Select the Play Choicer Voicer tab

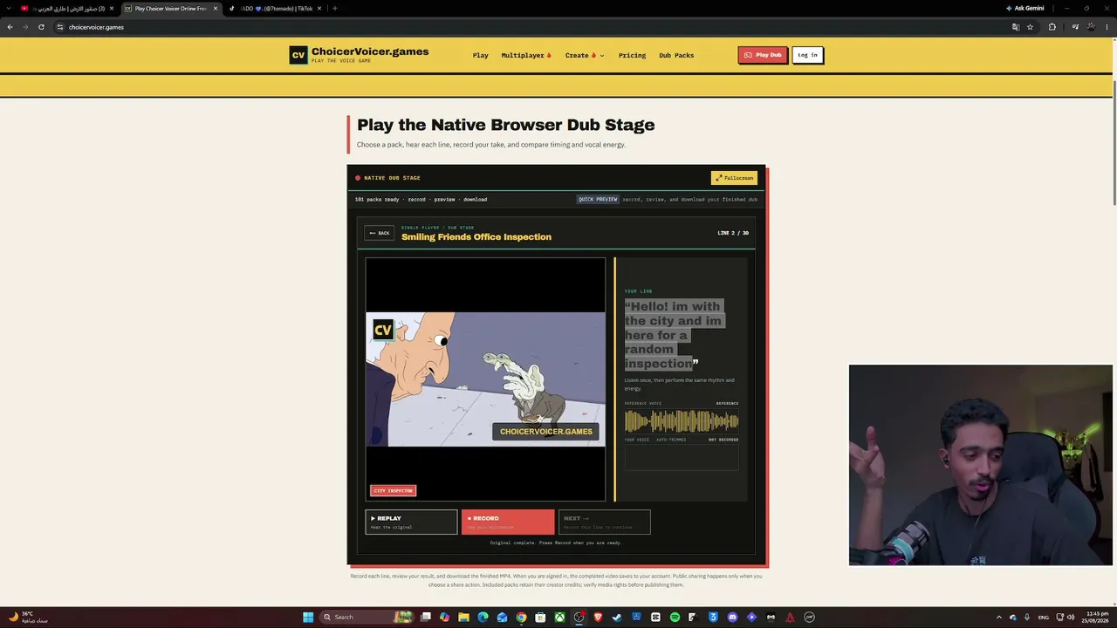[x=171, y=9]
